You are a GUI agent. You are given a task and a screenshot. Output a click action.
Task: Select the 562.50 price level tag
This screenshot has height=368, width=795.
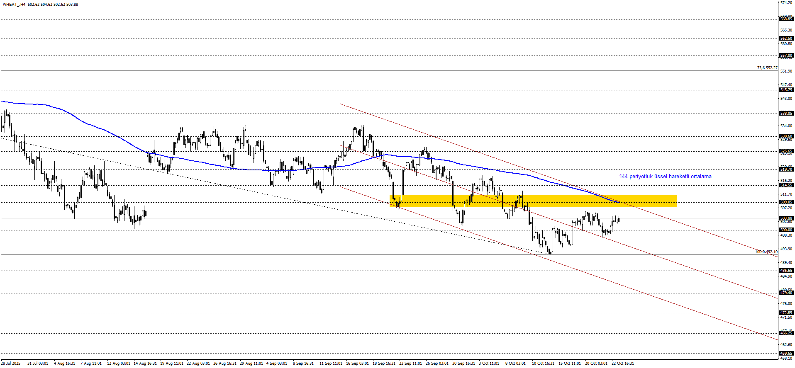pyautogui.click(x=786, y=39)
